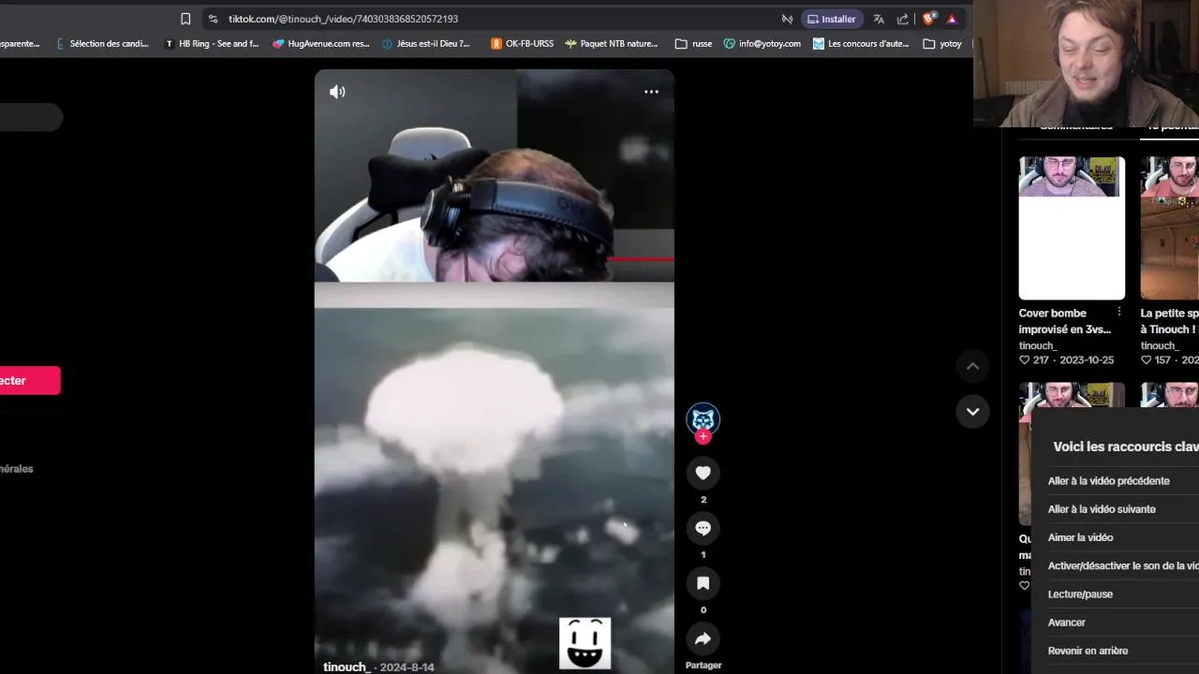Open 'Paquet NTB nature...' bookmark

pyautogui.click(x=611, y=43)
